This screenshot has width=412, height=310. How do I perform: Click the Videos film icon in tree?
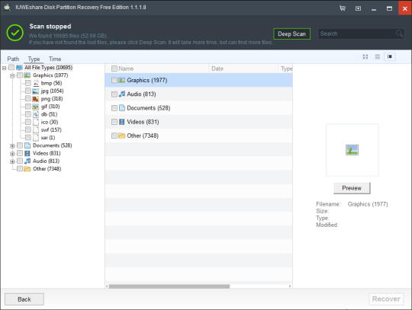pyautogui.click(x=27, y=153)
